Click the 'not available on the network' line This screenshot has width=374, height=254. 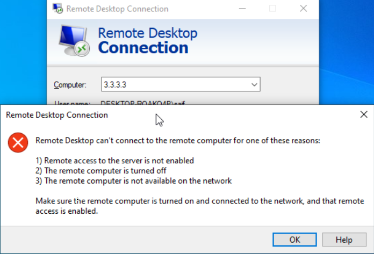(134, 181)
